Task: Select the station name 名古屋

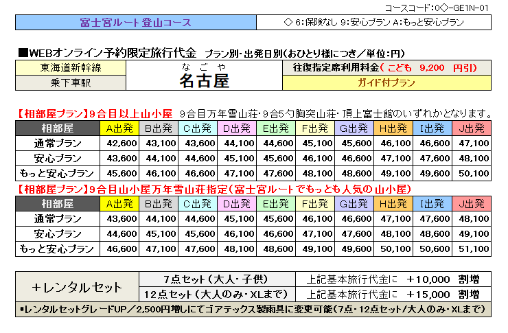Action: tap(204, 80)
